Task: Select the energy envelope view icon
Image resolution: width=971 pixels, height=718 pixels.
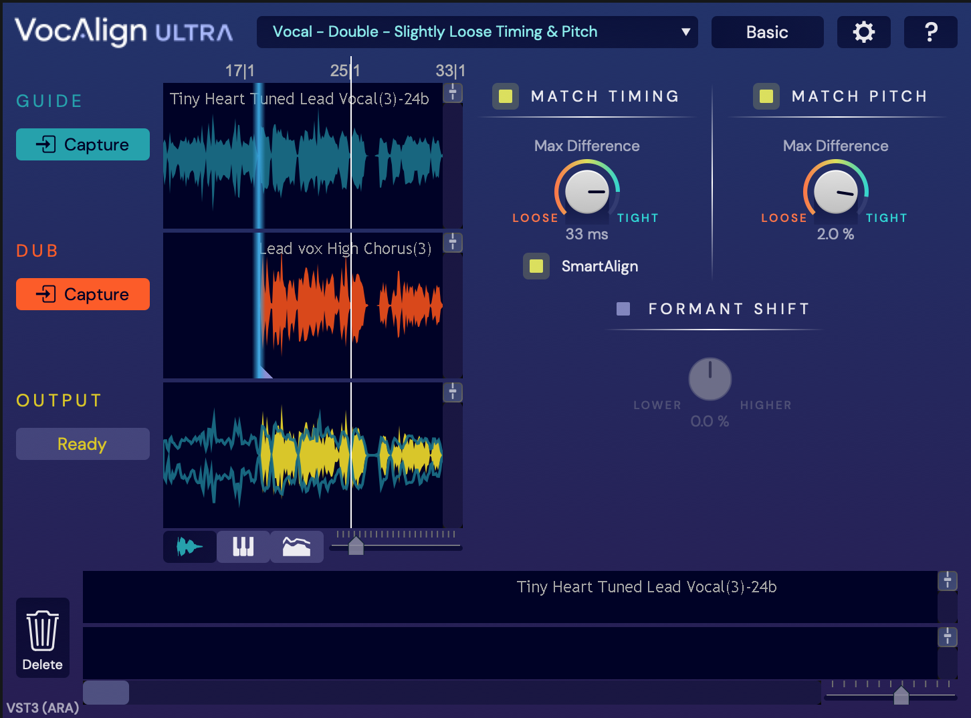Action: pos(296,547)
